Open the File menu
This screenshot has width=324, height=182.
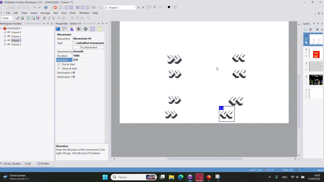8,13
